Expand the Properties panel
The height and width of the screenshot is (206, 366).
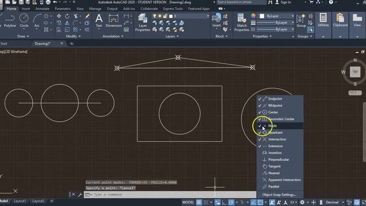pyautogui.click(x=262, y=36)
